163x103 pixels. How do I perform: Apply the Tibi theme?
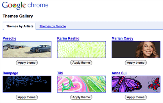tap(81, 97)
